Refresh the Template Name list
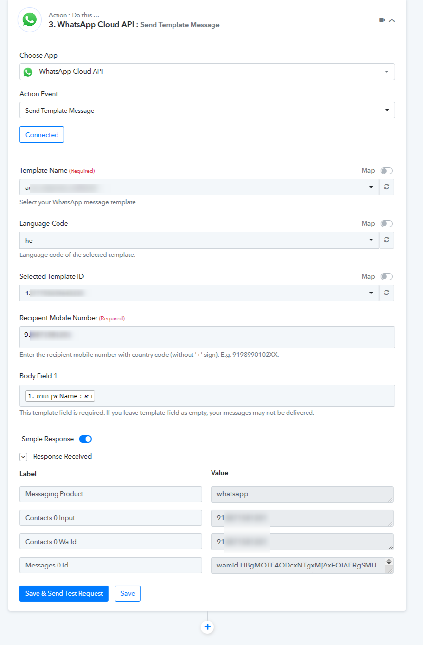The image size is (423, 645). 386,187
